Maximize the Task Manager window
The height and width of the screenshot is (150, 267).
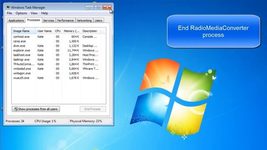click(x=98, y=7)
